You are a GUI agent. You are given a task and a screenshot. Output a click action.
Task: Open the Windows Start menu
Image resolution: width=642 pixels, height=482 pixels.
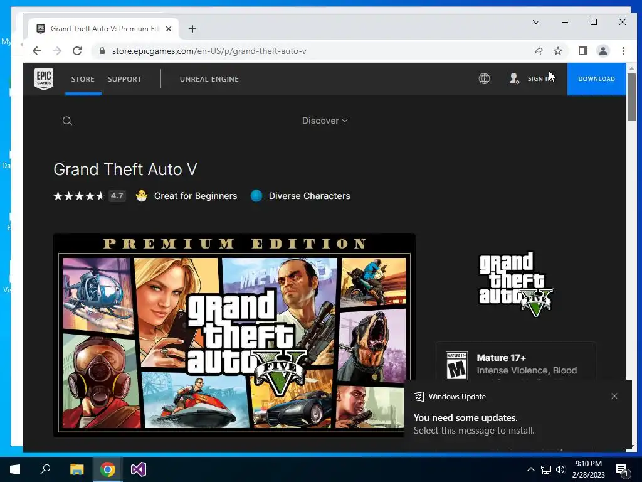(15, 469)
